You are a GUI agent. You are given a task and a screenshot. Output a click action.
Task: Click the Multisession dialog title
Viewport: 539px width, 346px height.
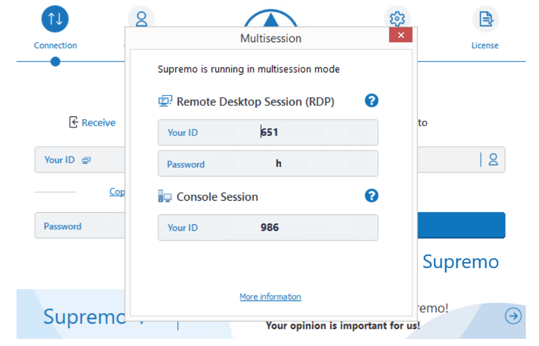270,38
